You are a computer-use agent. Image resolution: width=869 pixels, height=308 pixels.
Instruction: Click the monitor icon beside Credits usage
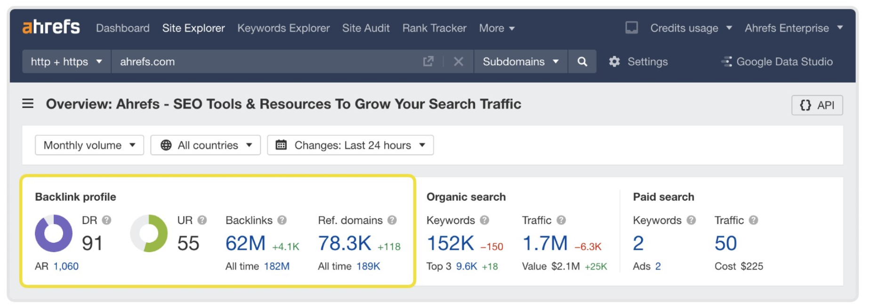click(x=631, y=28)
